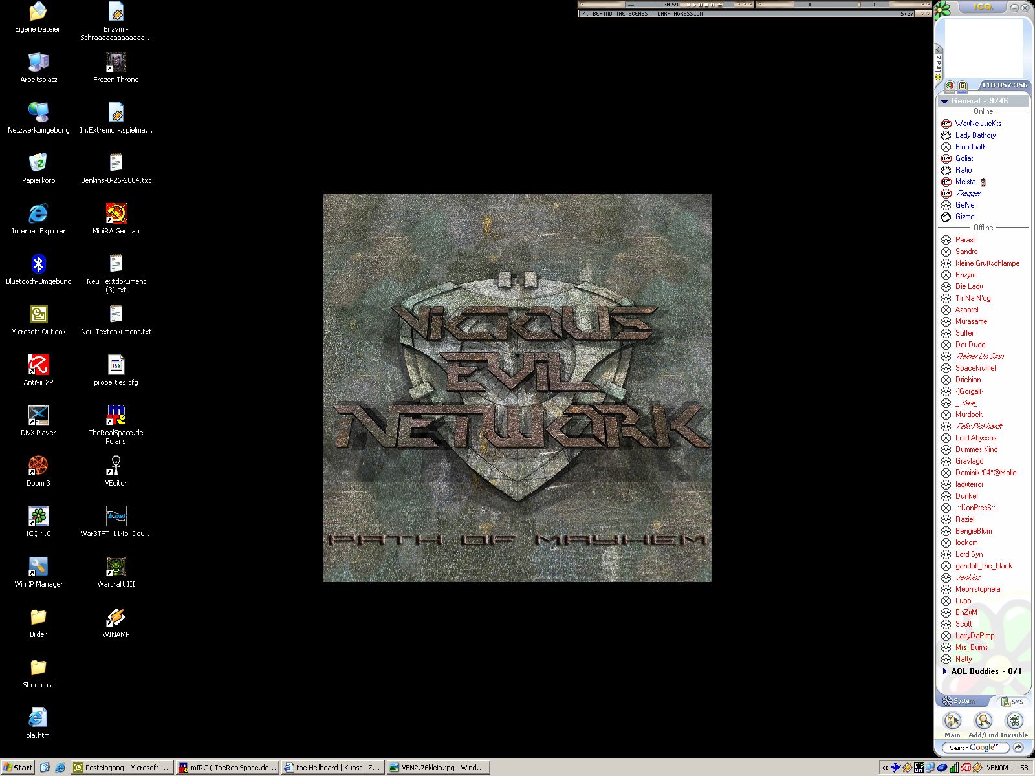Select the War3TFT_114b patch icon
Image resolution: width=1035 pixels, height=776 pixels.
tap(116, 521)
